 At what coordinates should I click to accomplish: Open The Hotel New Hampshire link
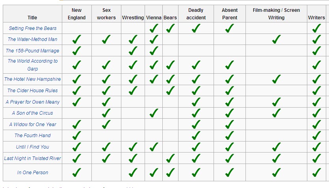tap(32, 79)
